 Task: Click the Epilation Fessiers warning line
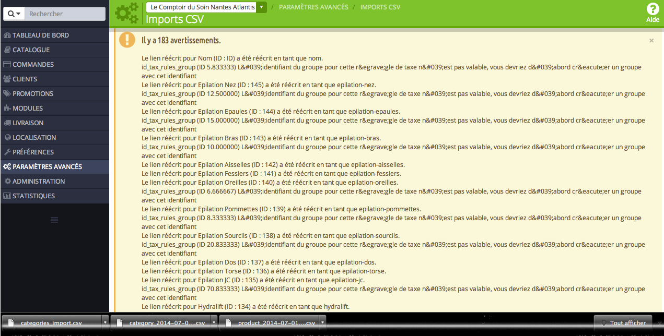(272, 173)
